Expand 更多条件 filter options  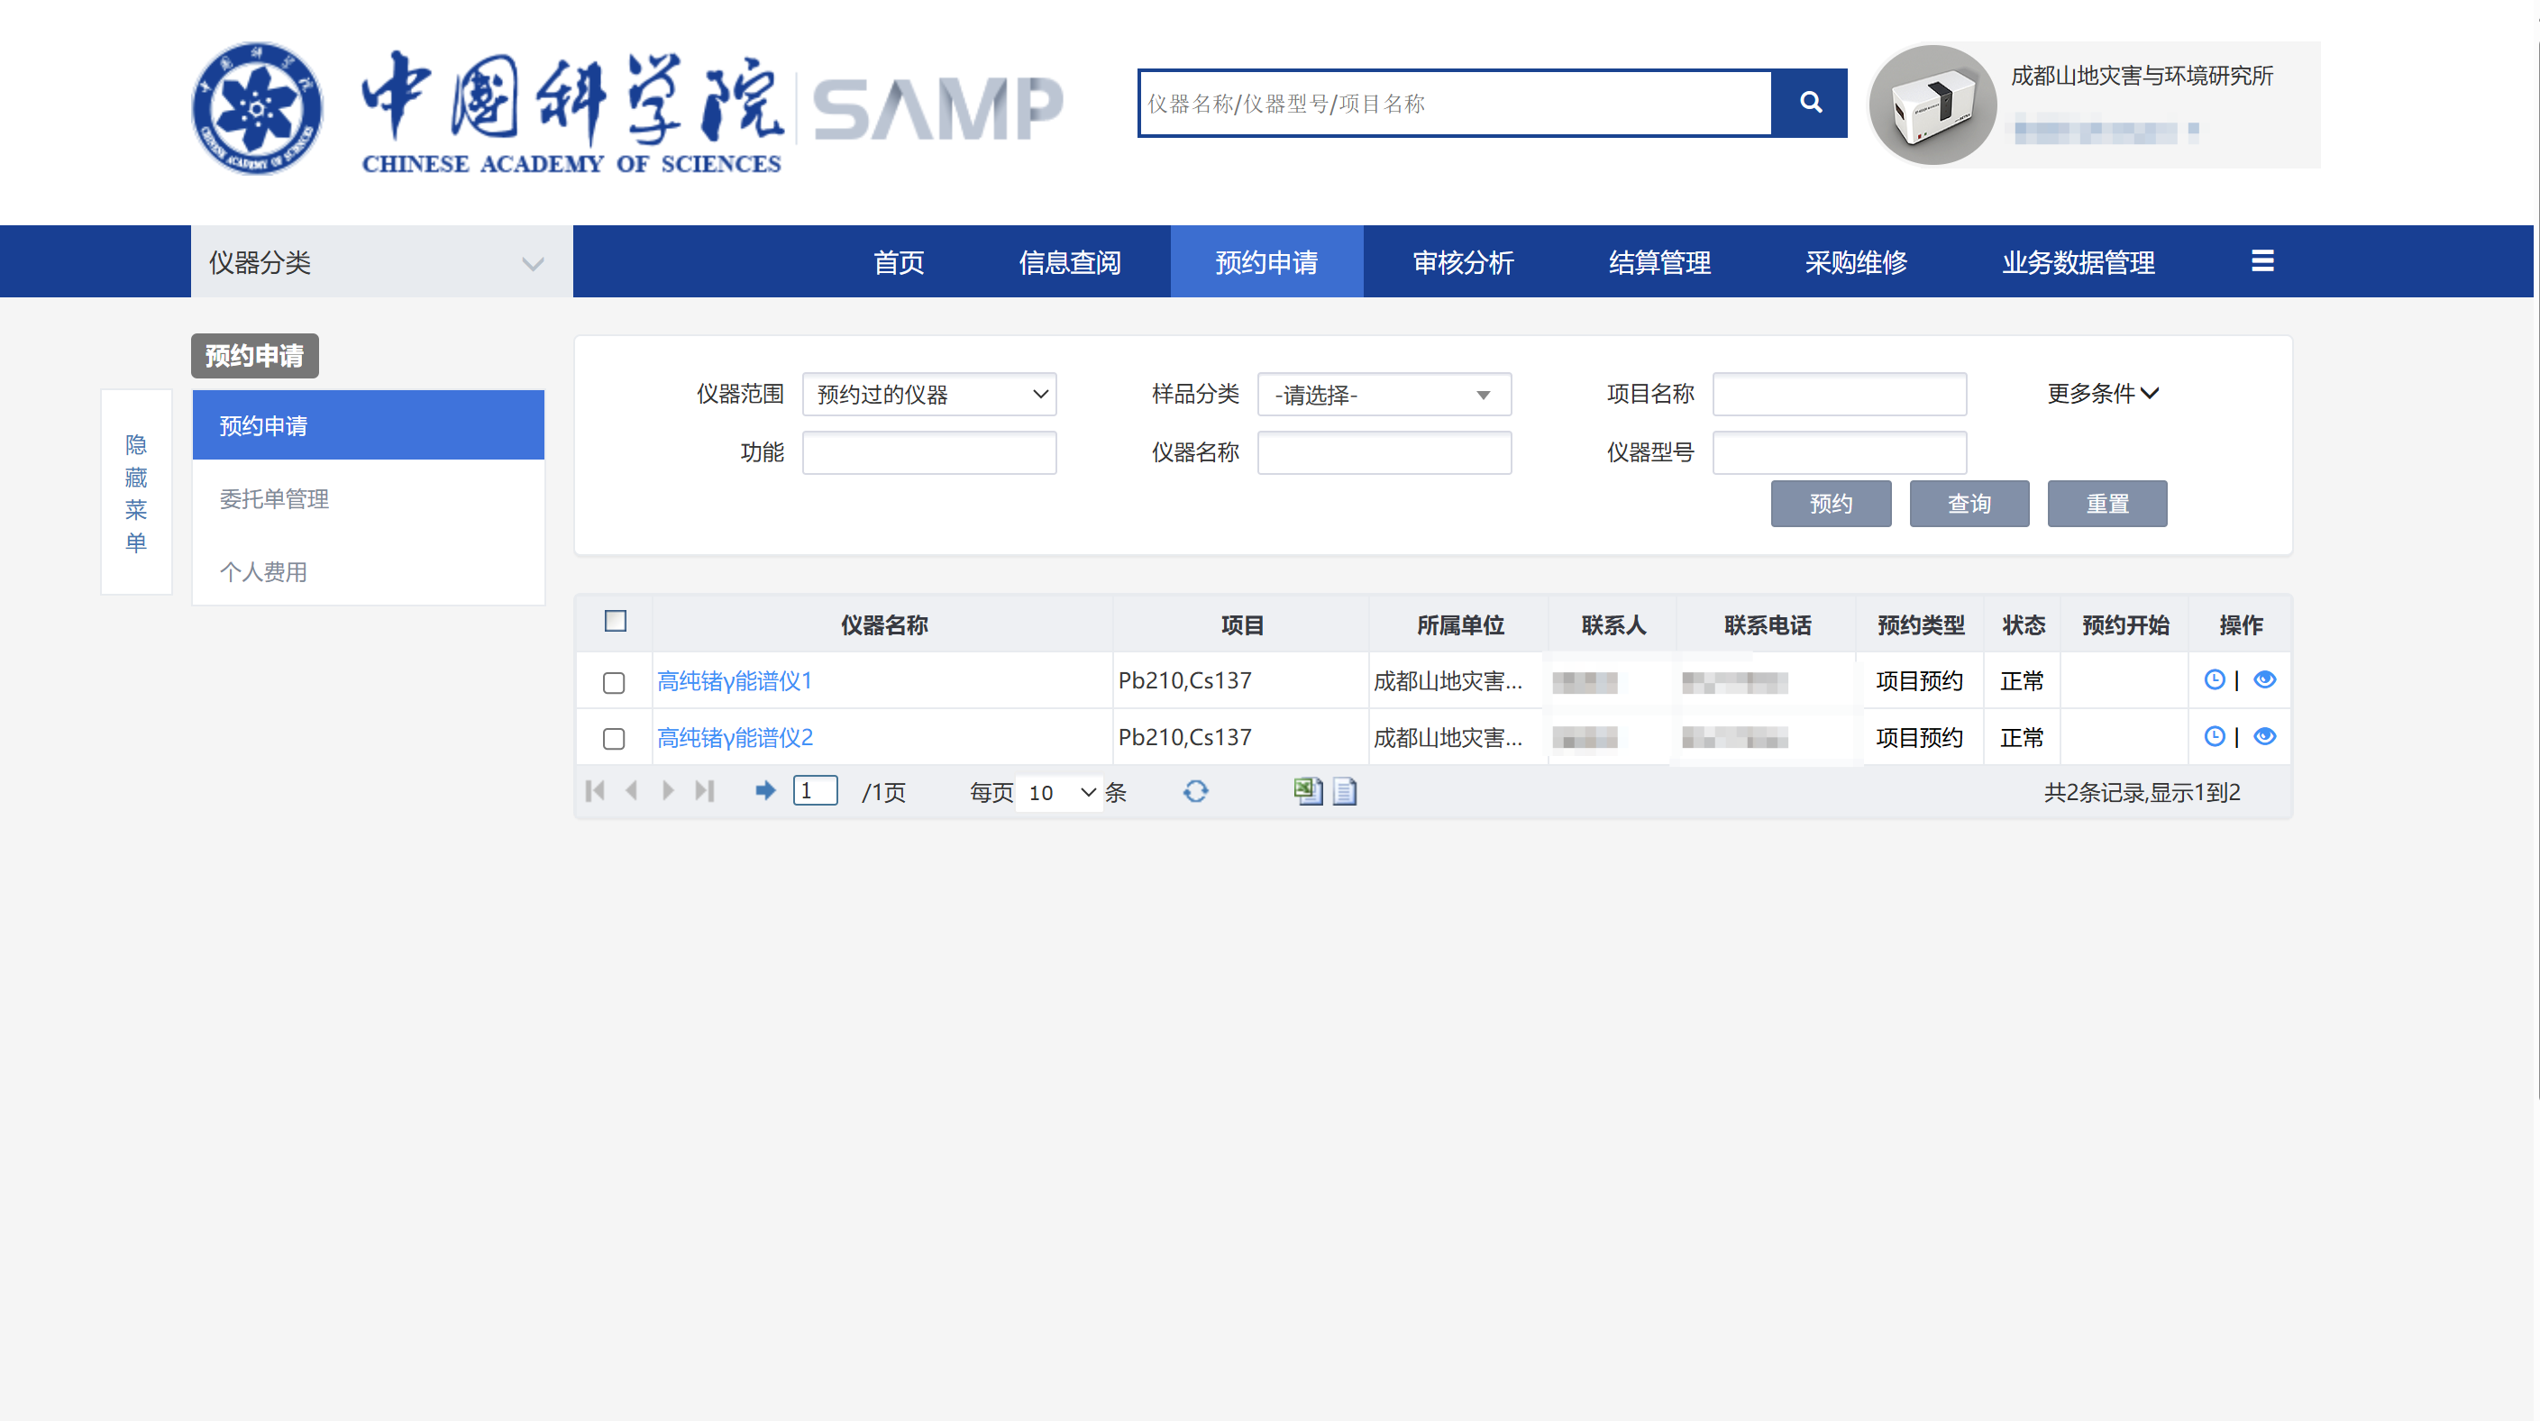point(2102,394)
